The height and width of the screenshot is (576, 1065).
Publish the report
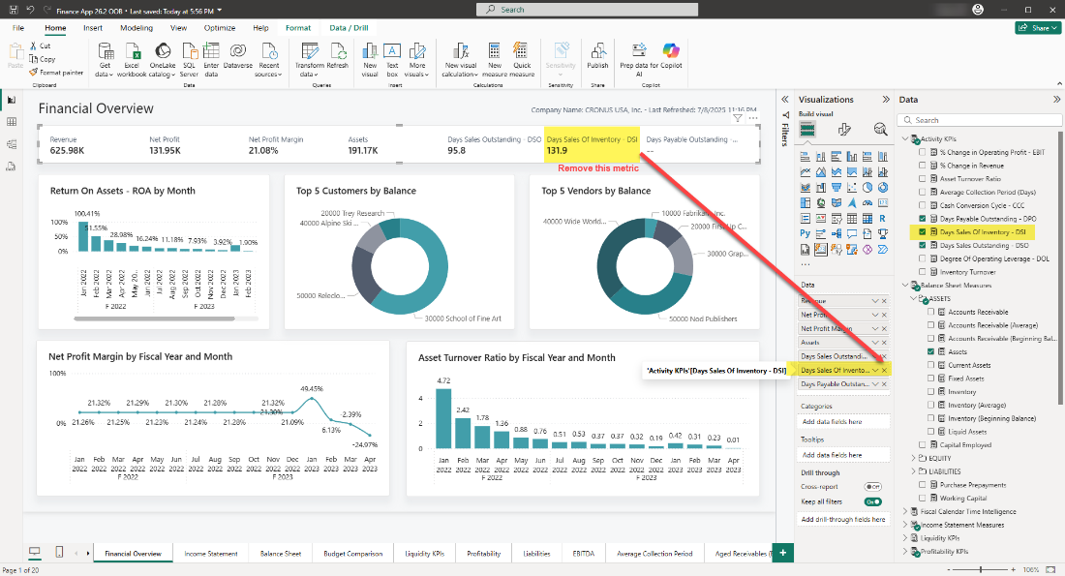(597, 56)
